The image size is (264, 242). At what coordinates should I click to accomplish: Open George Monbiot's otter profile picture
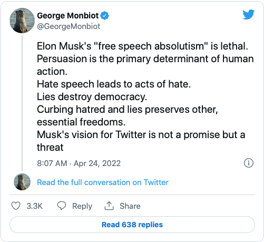click(x=22, y=21)
